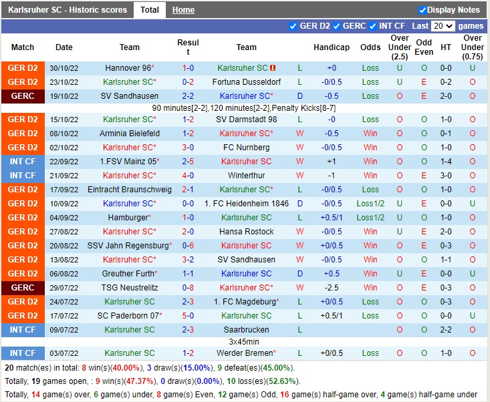Screen dimensions: 490x402
Task: Click the INT CF badge for the Saarbrucken match
Action: click(x=23, y=330)
